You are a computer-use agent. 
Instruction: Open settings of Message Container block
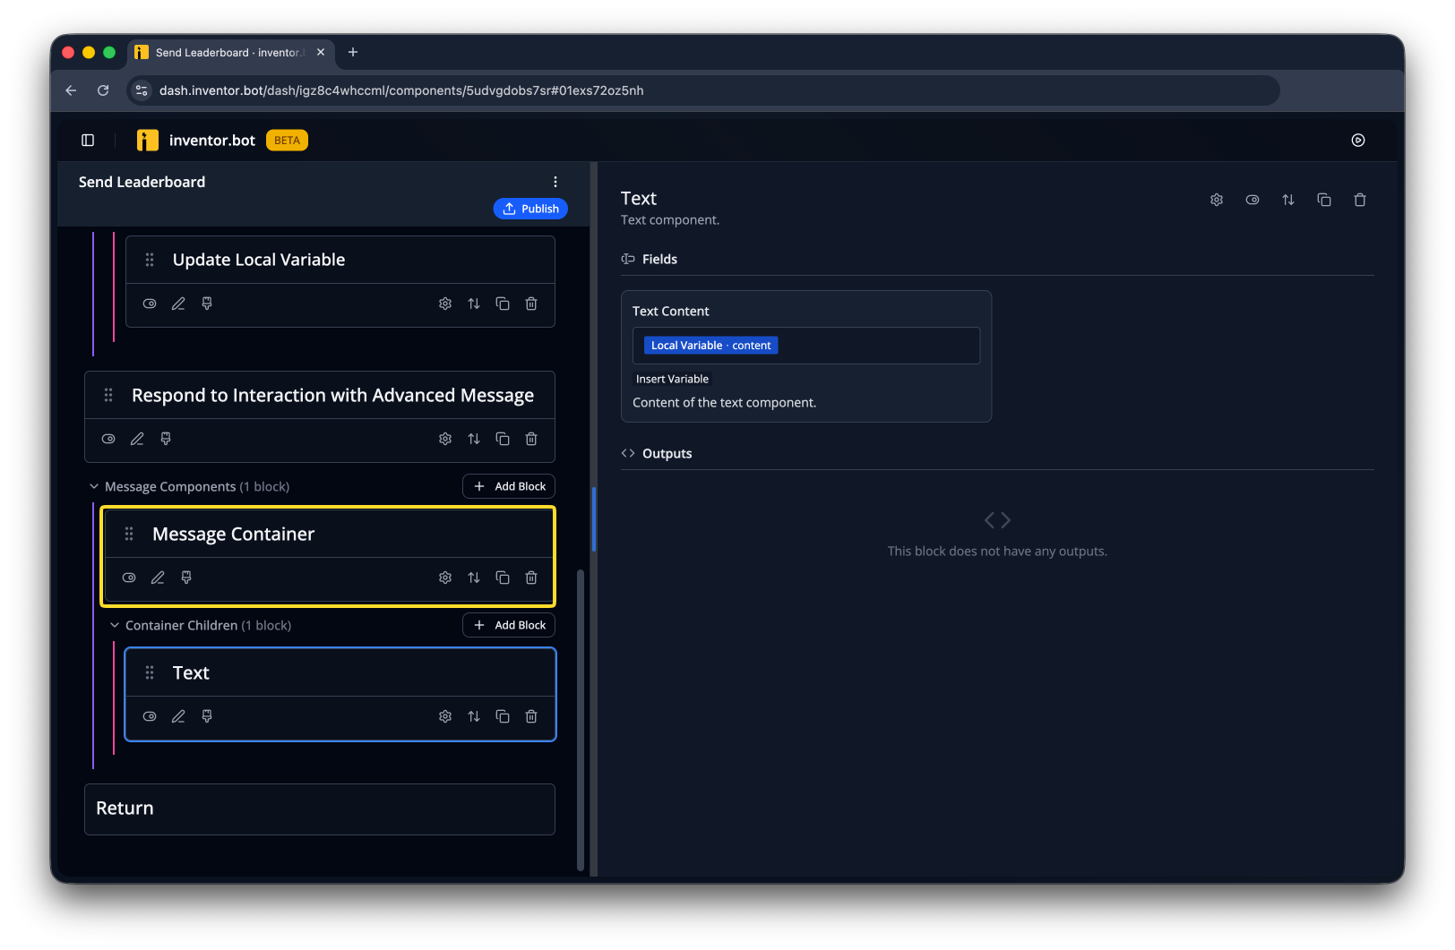(445, 578)
